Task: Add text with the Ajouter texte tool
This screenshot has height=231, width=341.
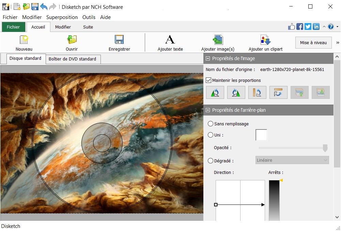Action: tap(170, 43)
